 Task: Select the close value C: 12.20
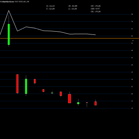pos(50,9)
